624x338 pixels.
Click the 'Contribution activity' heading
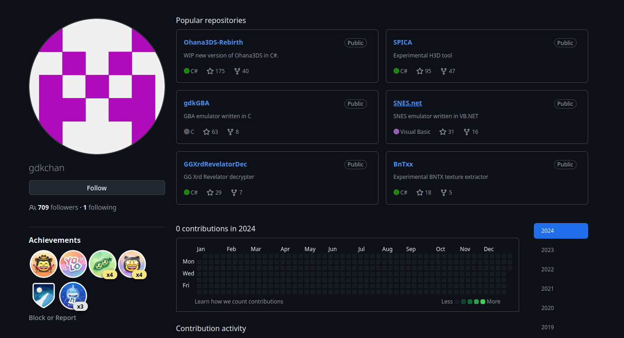(211, 328)
